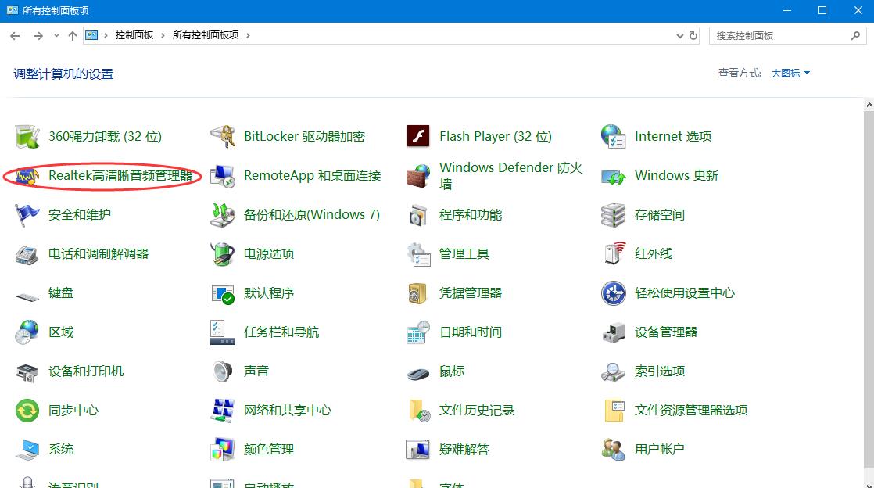874x488 pixels.
Task: Open the Internet 选项 globe icon
Action: [613, 137]
